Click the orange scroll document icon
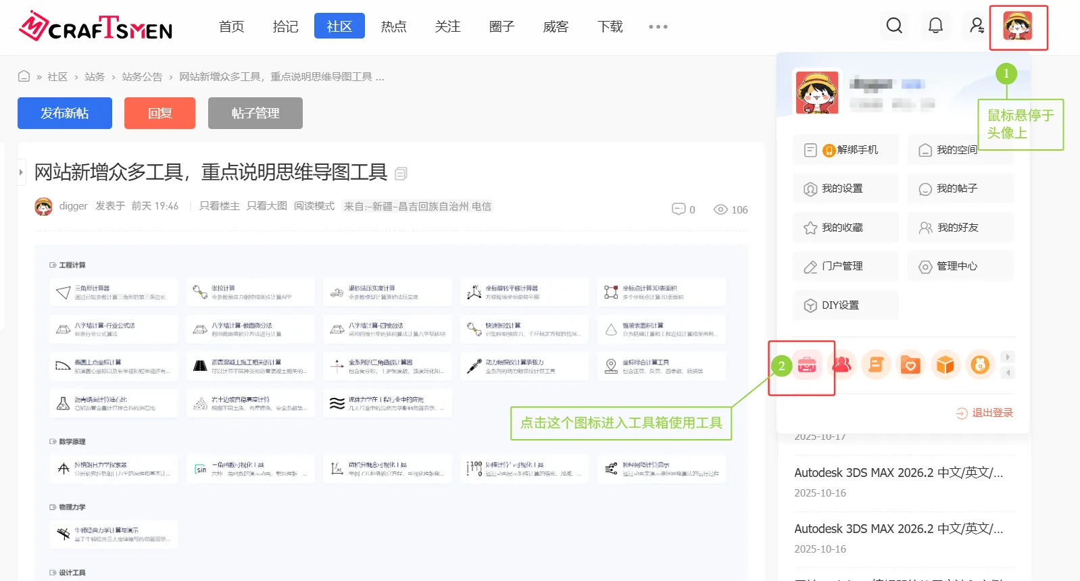This screenshot has width=1080, height=581. (x=876, y=365)
